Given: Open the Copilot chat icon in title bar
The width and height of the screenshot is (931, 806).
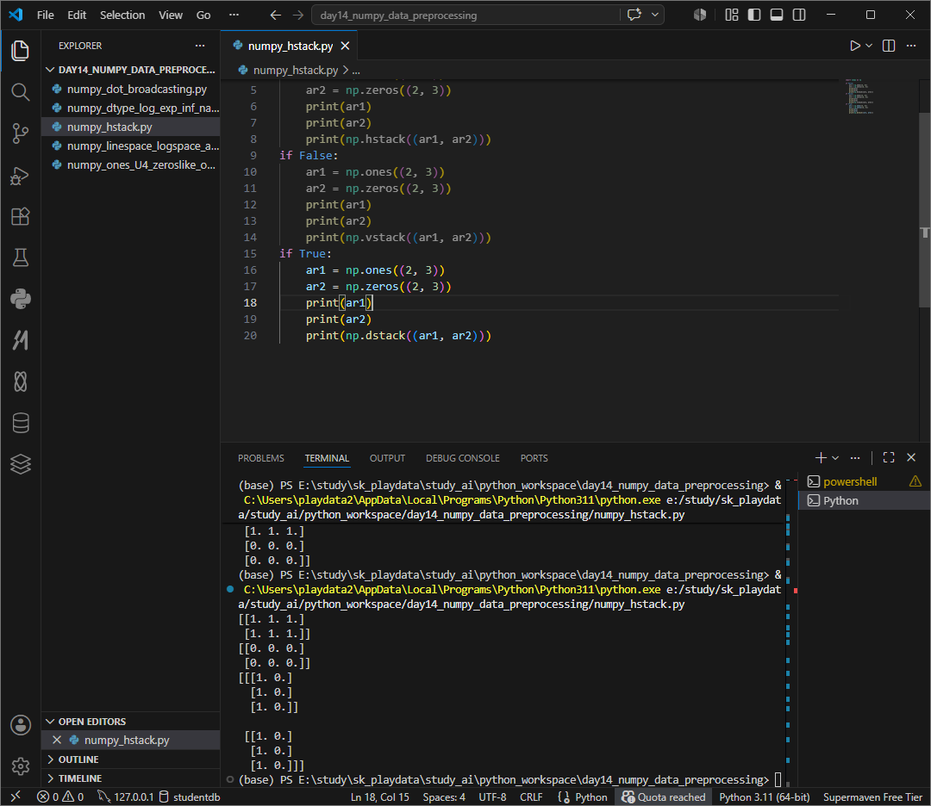Looking at the screenshot, I should [634, 15].
